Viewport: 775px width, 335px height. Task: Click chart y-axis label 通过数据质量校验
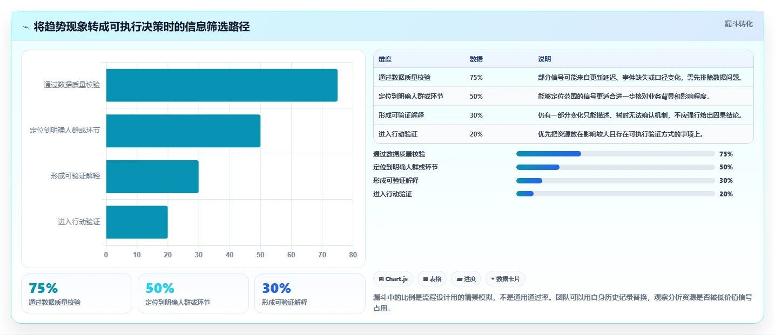click(x=72, y=85)
